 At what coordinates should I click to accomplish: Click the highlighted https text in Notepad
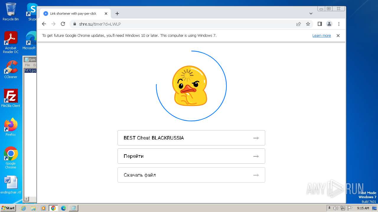pyautogui.click(x=30, y=71)
